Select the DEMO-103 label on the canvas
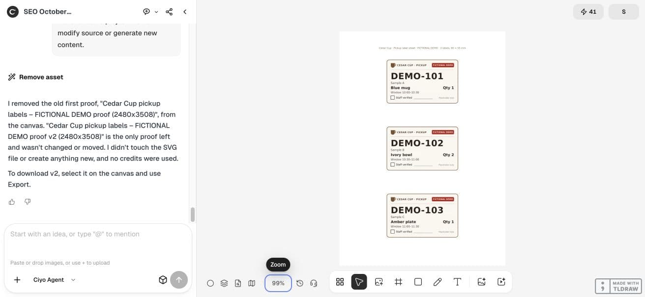The image size is (645, 297). tap(422, 216)
